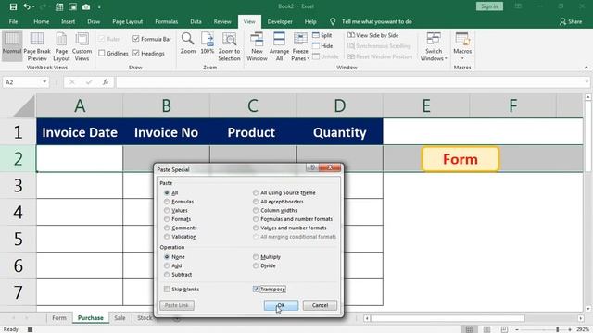593x333 pixels.
Task: Click help button in Paste Special dialog
Action: click(x=312, y=167)
